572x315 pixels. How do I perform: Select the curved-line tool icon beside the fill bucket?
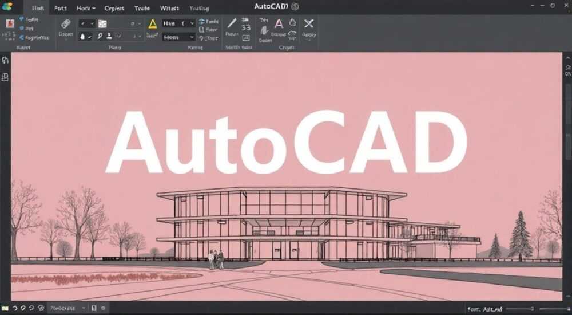pos(100,37)
